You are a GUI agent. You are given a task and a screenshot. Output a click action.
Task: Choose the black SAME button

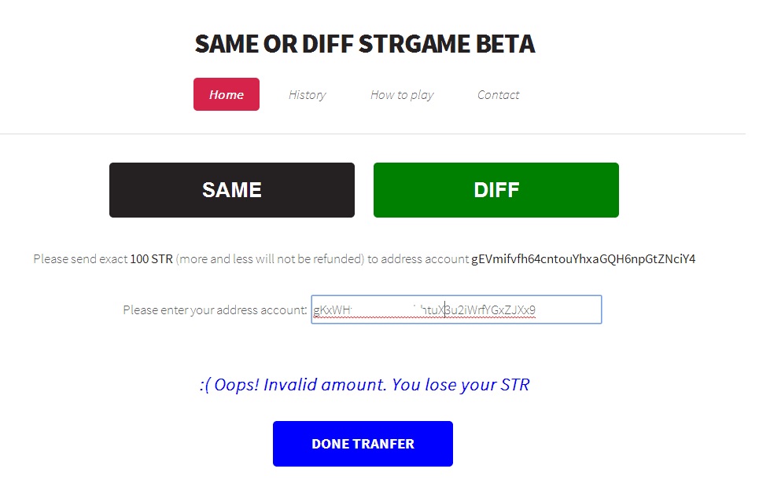(232, 190)
